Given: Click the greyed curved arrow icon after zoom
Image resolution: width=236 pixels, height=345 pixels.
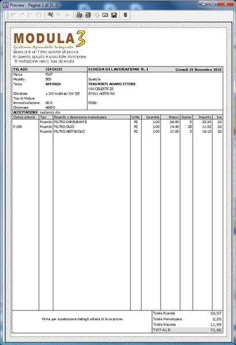Looking at the screenshot, I should click(x=58, y=15).
